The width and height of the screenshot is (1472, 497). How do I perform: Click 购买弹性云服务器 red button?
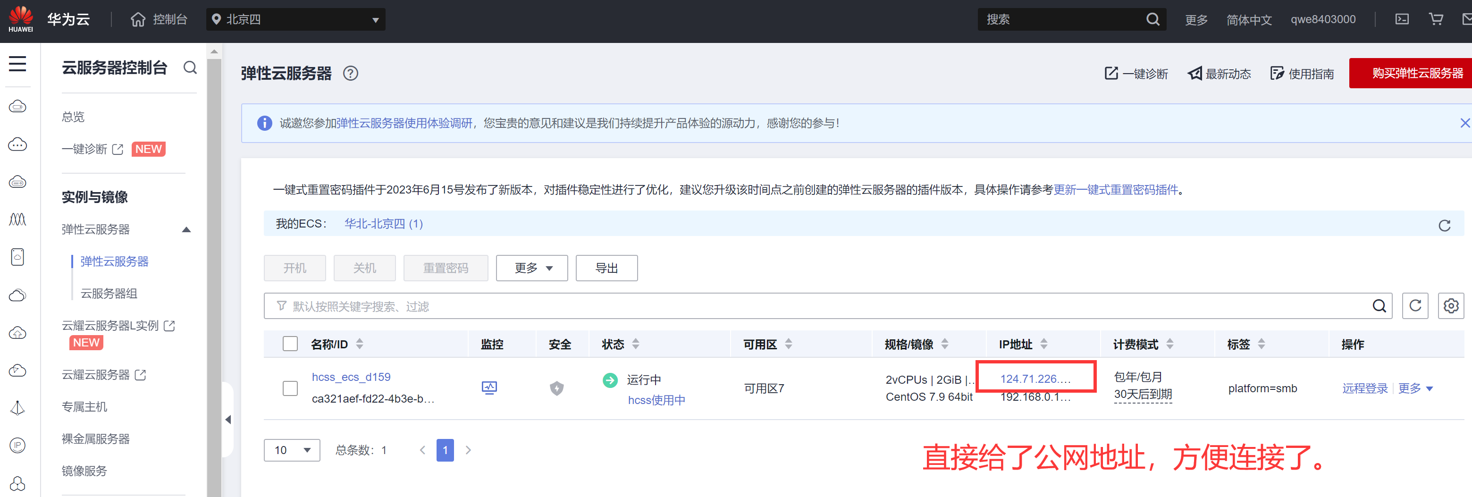(1410, 73)
